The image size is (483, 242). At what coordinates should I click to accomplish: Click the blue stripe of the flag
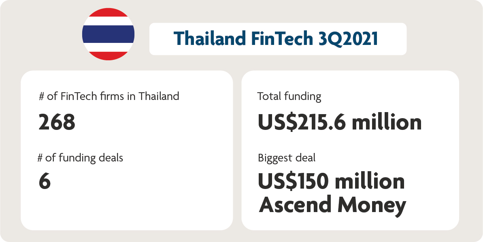[108, 34]
